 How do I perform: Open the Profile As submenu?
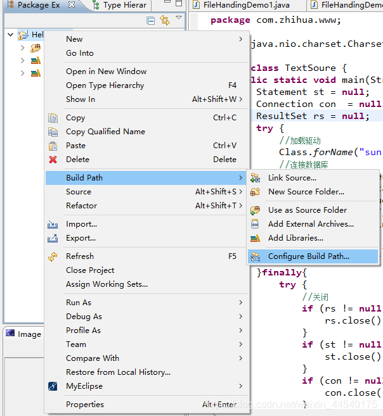[147, 331]
